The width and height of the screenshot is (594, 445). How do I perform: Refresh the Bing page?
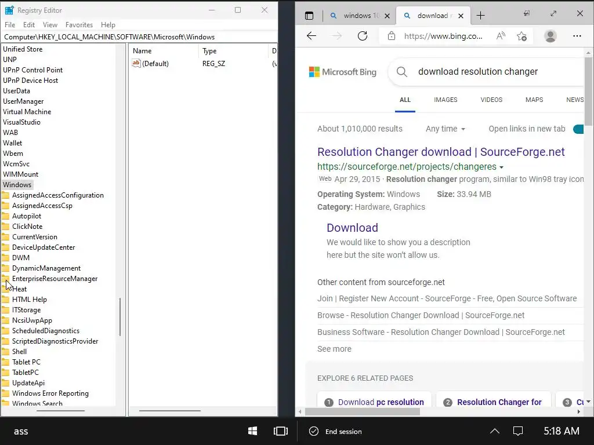363,36
